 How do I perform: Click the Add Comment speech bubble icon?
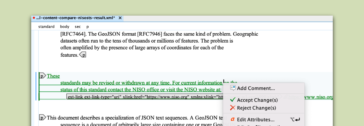tap(233, 88)
